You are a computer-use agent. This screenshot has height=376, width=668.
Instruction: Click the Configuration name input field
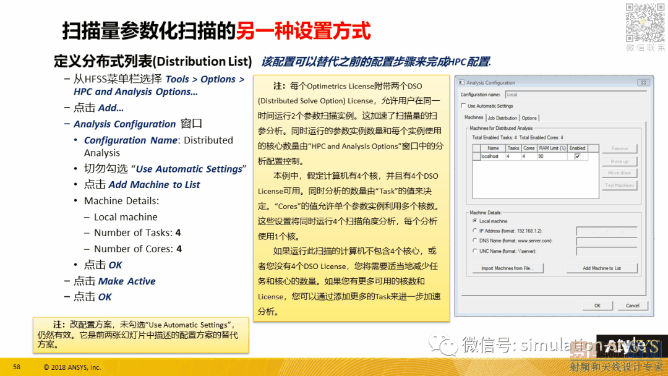pos(576,95)
